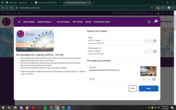Open Copilot from taskbar
The width and height of the screenshot is (176, 110).
click(x=9, y=108)
